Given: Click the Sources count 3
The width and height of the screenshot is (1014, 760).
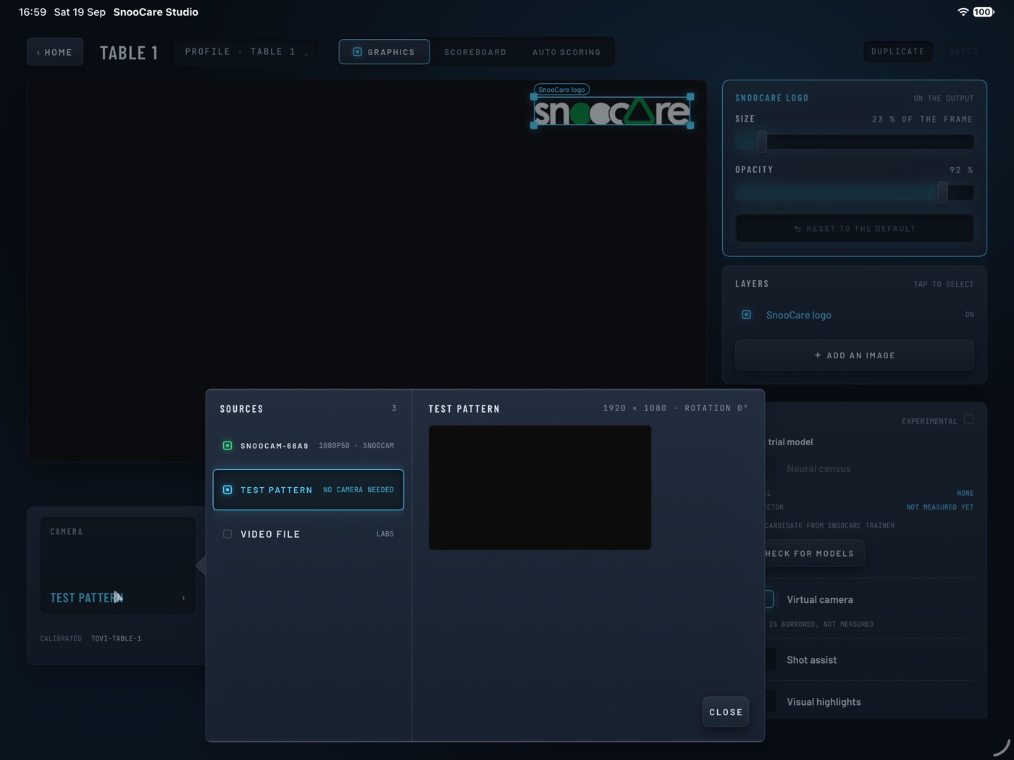Looking at the screenshot, I should [x=394, y=408].
